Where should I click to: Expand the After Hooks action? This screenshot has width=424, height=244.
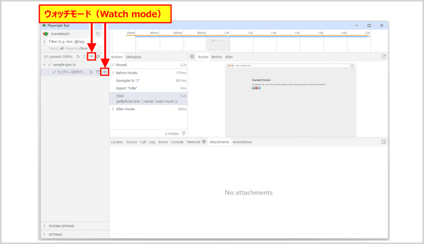point(113,109)
